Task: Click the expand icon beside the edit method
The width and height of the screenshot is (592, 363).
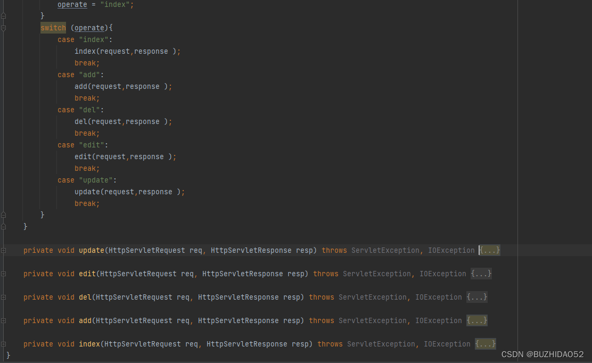Action: 3,274
